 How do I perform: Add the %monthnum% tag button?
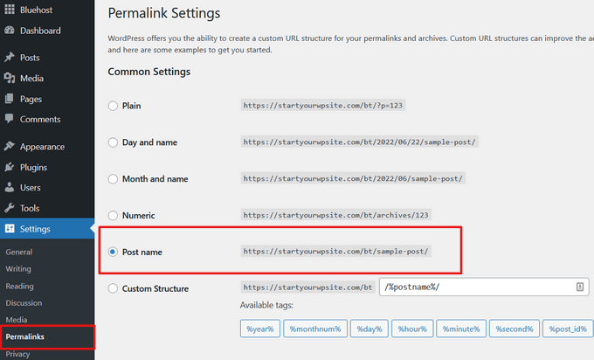click(x=315, y=329)
